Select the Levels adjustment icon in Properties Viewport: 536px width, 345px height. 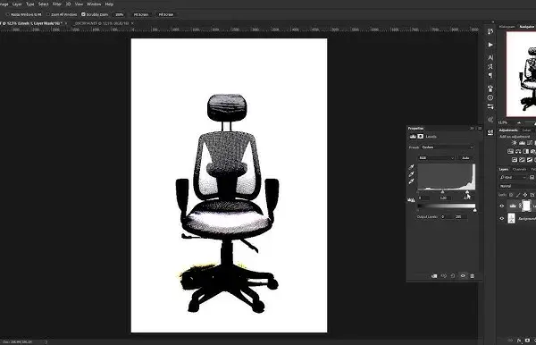(413, 137)
